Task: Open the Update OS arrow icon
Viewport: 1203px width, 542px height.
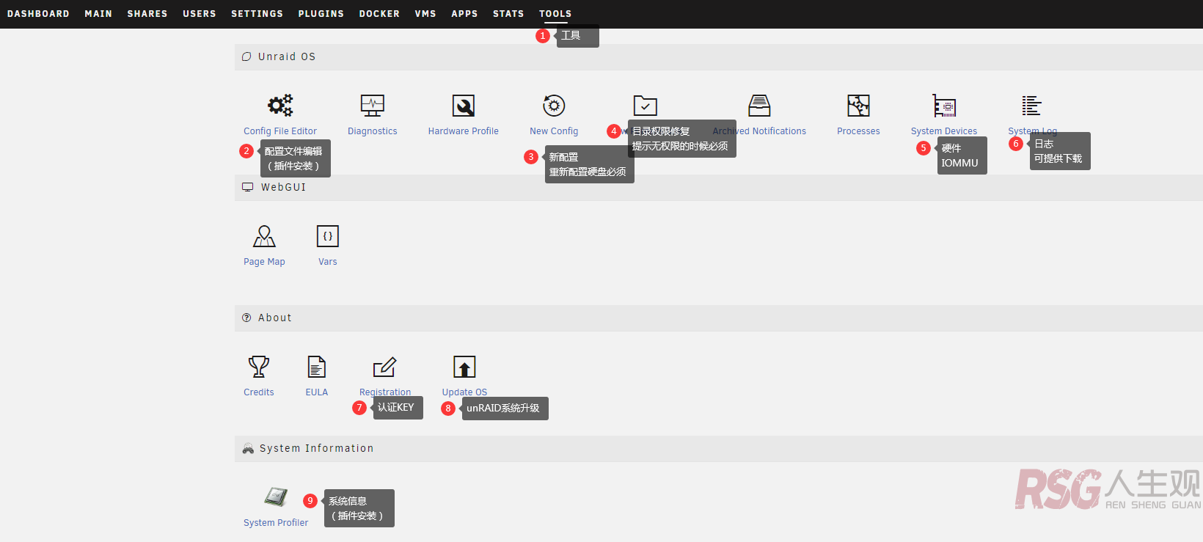Action: click(x=464, y=367)
